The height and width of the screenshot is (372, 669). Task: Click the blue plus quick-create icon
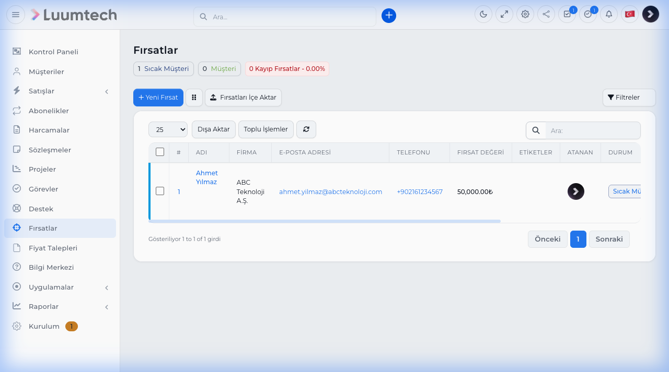pos(389,16)
